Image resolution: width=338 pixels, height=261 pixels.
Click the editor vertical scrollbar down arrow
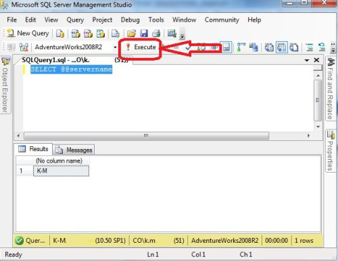tap(318, 127)
